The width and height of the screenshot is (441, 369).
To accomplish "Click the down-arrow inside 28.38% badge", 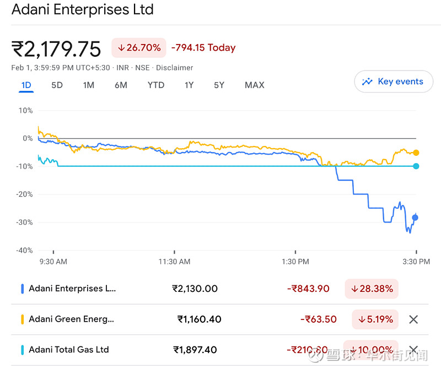I will click(354, 289).
